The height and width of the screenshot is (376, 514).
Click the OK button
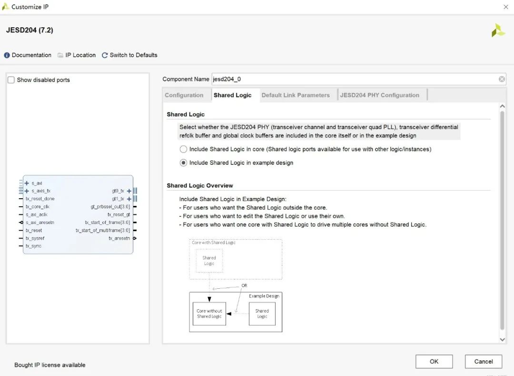434,362
